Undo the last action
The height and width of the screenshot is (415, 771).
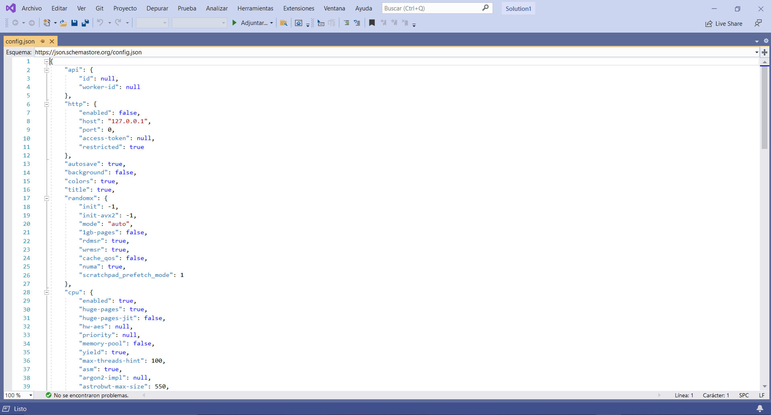tap(100, 23)
